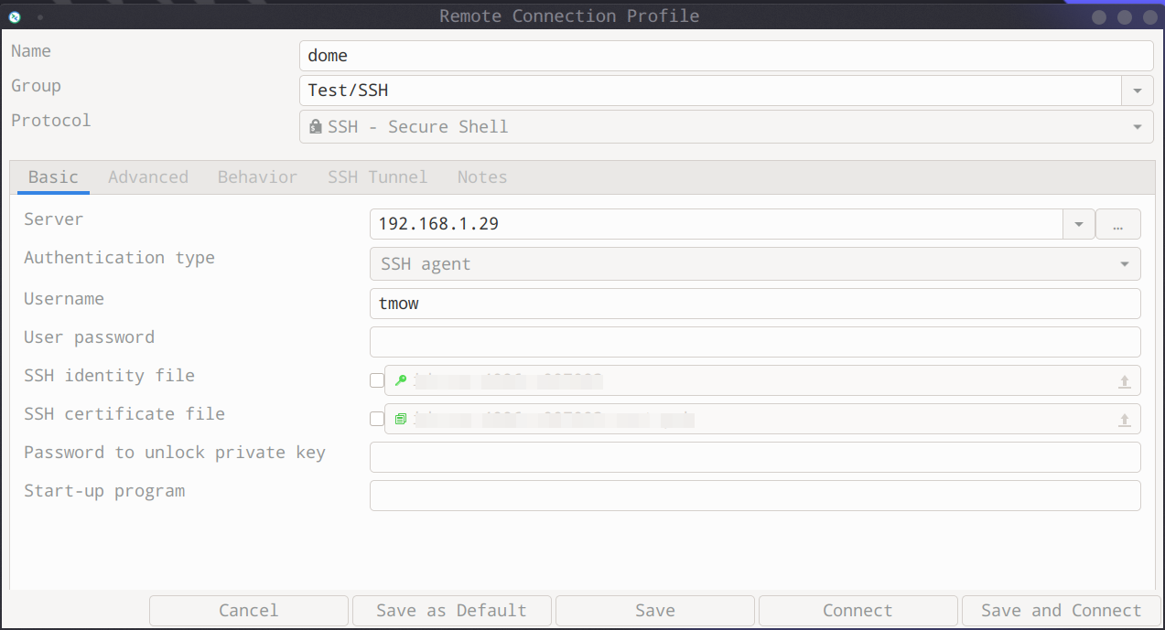
Task: Click into the Username field containing tmow
Action: 755,304
